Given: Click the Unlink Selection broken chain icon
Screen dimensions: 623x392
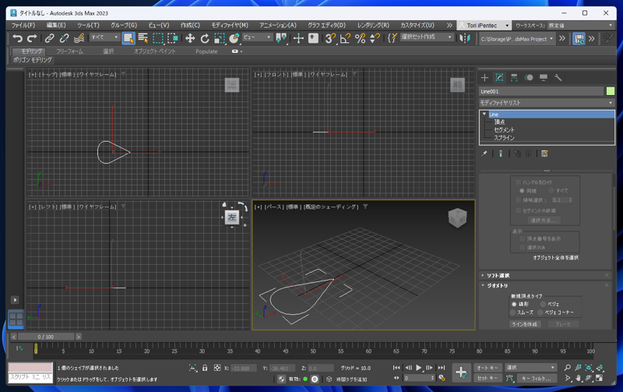Looking at the screenshot, I should coord(64,38).
